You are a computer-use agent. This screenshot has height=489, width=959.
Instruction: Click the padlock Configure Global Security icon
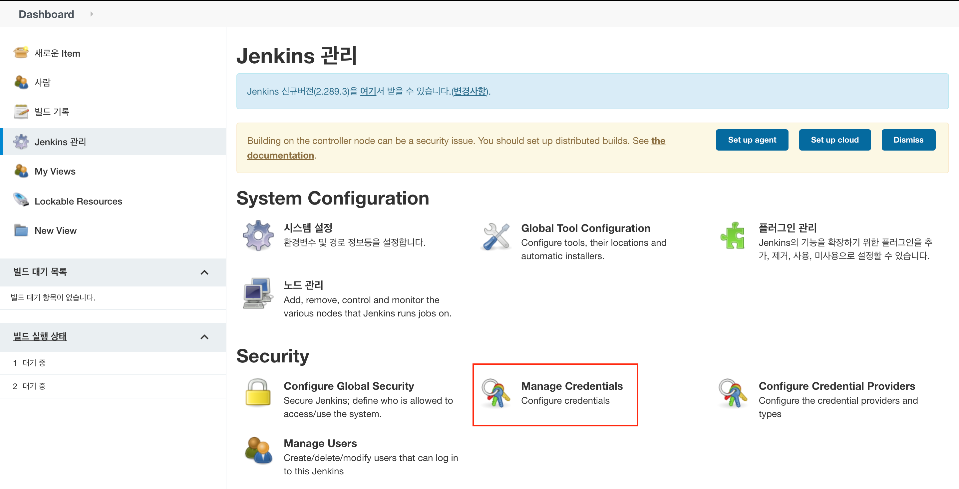click(258, 392)
